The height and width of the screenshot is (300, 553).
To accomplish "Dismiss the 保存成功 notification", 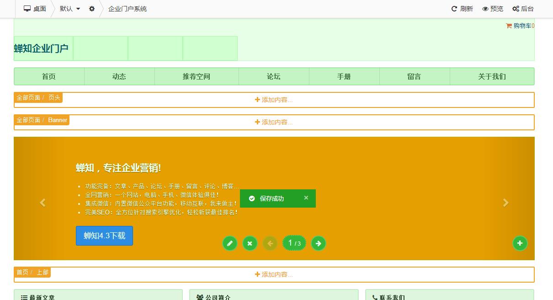I will 306,198.
